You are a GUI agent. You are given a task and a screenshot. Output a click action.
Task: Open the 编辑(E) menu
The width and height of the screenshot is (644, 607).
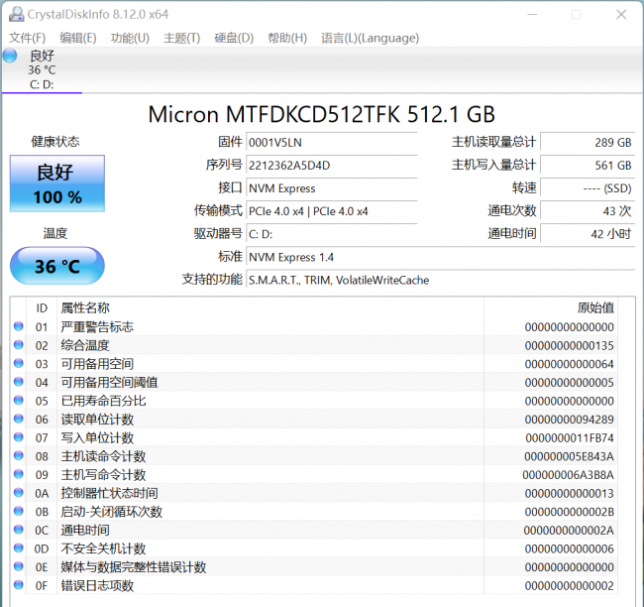(x=77, y=38)
